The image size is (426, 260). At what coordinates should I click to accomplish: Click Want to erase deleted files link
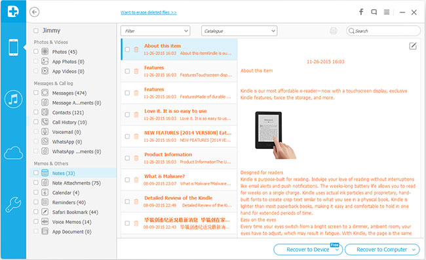click(x=149, y=12)
